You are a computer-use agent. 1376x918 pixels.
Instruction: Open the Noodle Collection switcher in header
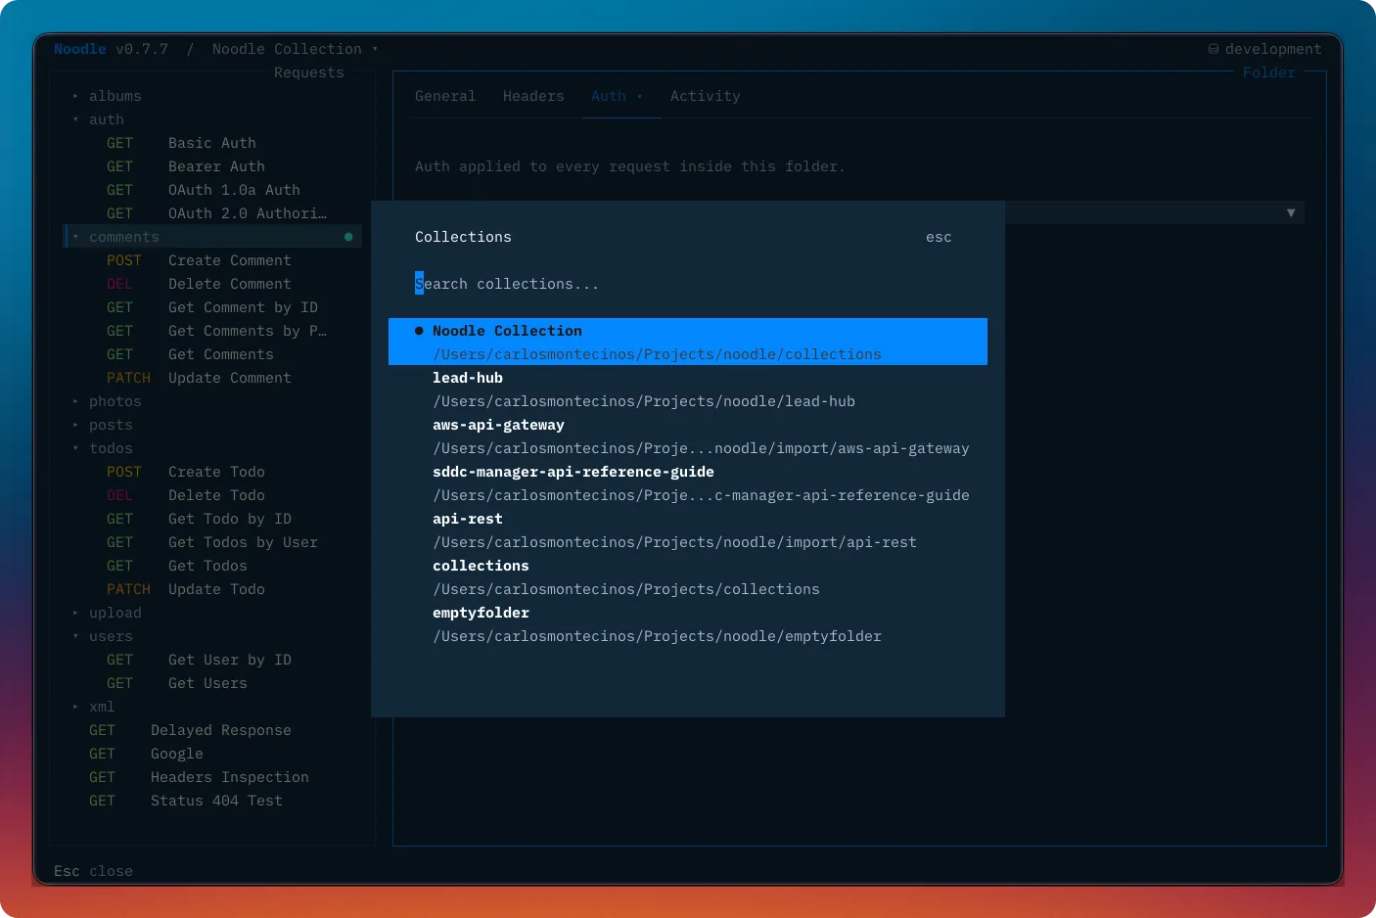tap(295, 49)
